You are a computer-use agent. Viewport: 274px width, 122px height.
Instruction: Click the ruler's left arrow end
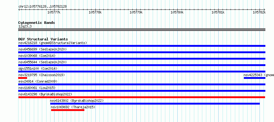click(x=19, y=9)
